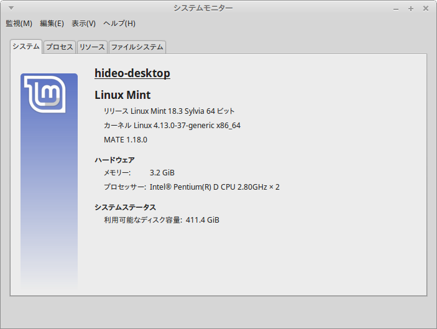Click the 411.4 GiB disk value

pos(203,220)
